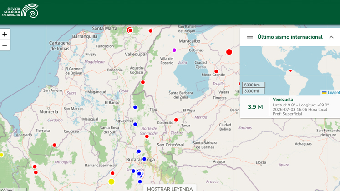Click the Servicio Geológico Colombiano logo
The width and height of the screenshot is (340, 191).
coord(20,11)
